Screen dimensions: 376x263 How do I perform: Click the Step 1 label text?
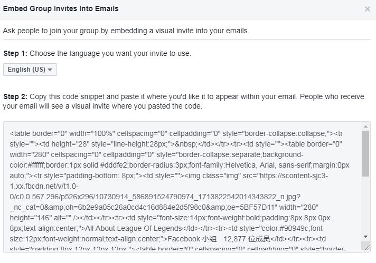click(15, 53)
